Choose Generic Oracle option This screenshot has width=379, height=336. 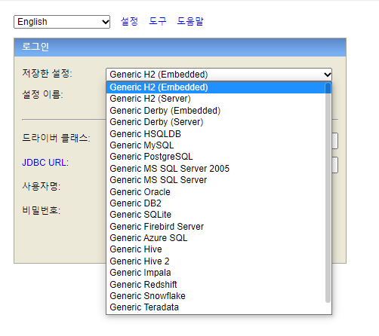pyautogui.click(x=216, y=192)
